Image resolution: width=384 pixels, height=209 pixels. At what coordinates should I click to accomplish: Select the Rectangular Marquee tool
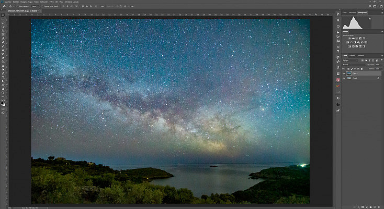3,19
